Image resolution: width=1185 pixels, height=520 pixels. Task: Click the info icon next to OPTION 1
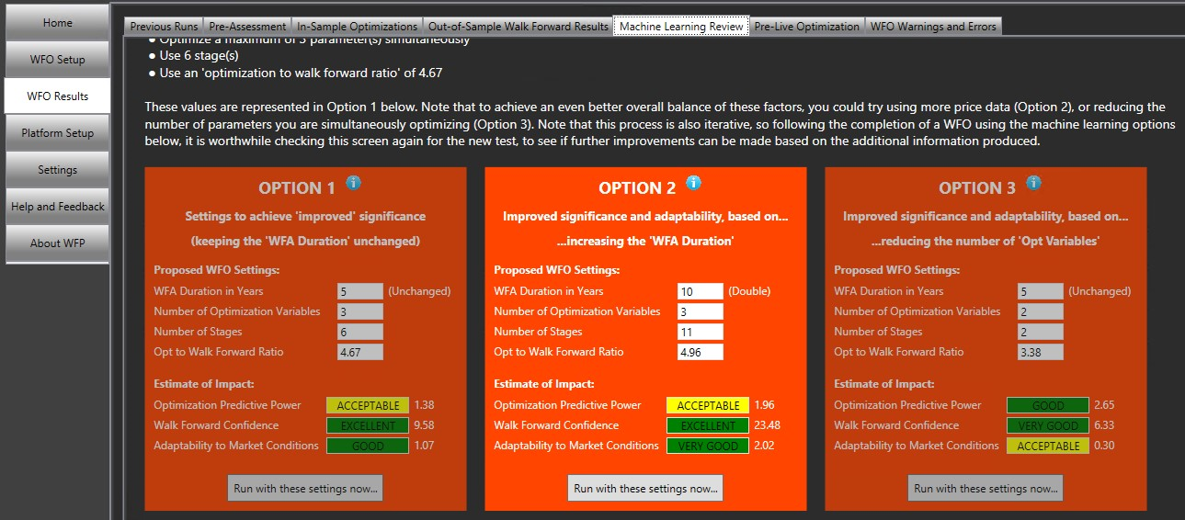tap(353, 184)
